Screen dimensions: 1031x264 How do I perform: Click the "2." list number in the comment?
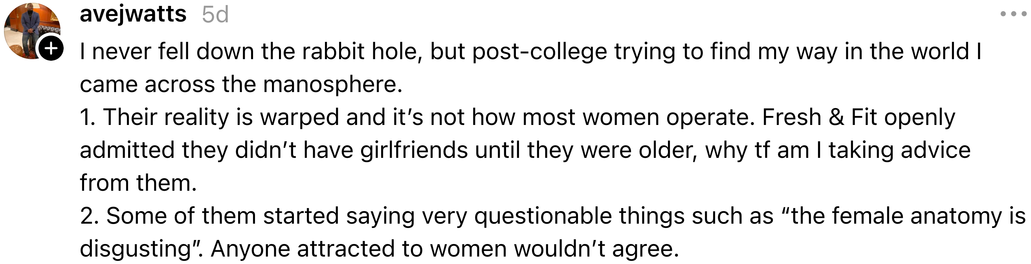click(89, 216)
